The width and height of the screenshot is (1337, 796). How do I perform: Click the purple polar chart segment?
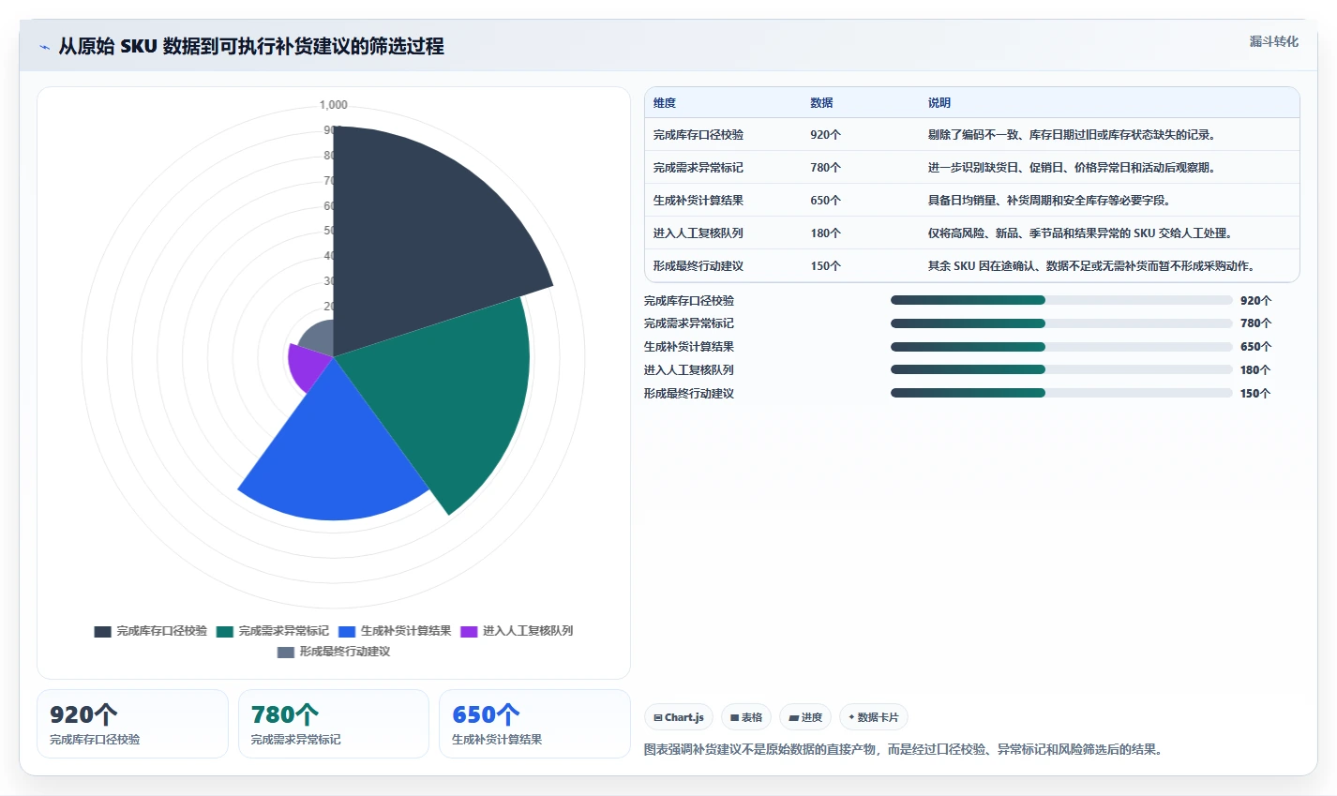(305, 368)
